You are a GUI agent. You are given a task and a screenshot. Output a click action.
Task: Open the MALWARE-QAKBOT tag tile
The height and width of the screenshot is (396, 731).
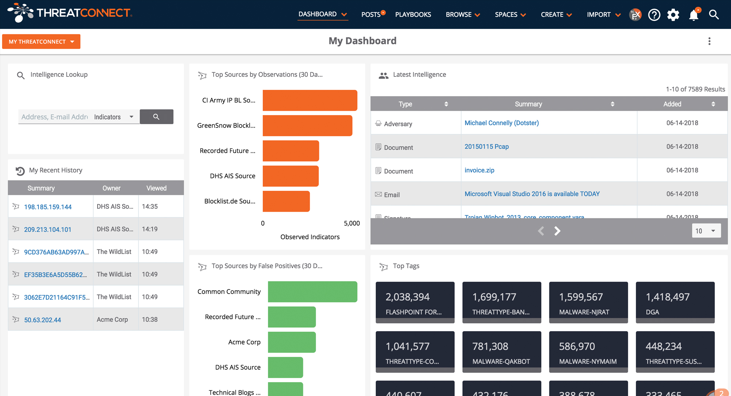click(502, 352)
